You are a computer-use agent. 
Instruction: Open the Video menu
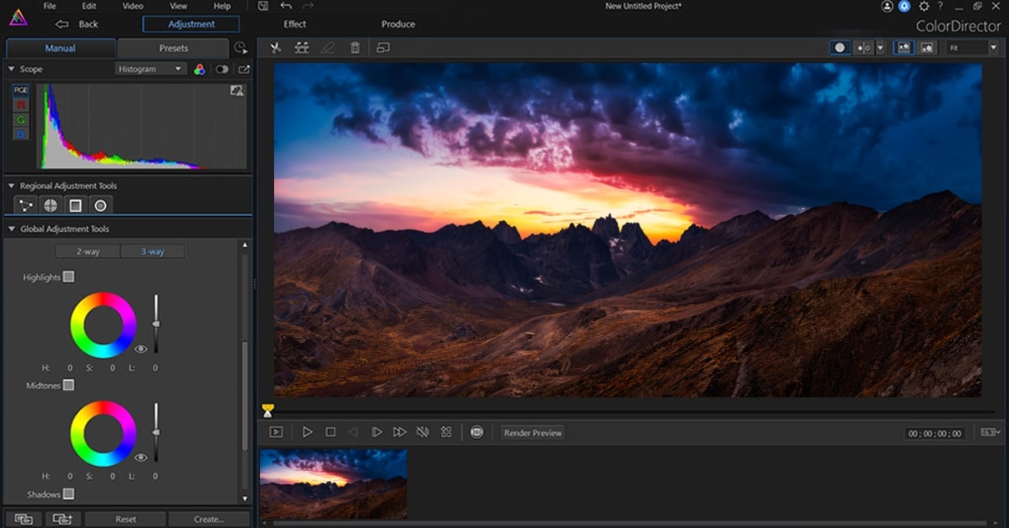click(x=133, y=6)
